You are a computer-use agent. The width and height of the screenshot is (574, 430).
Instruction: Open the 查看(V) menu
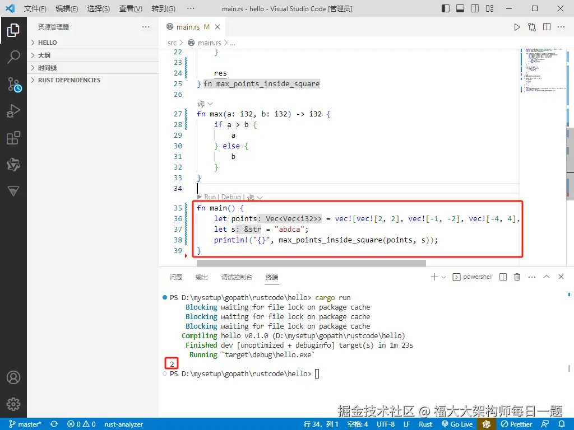click(131, 8)
